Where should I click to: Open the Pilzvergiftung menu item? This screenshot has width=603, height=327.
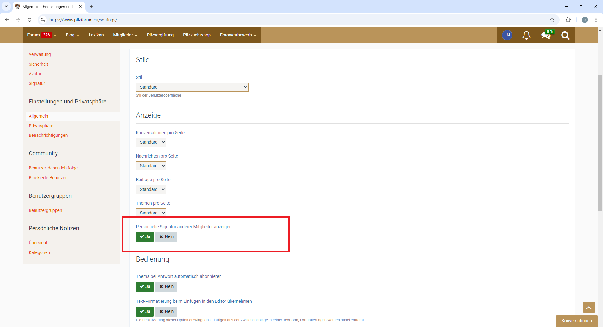coord(160,35)
